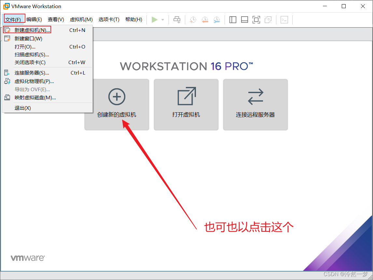Close the VMware Workstation window
This screenshot has width=373, height=280.
[x=363, y=6]
